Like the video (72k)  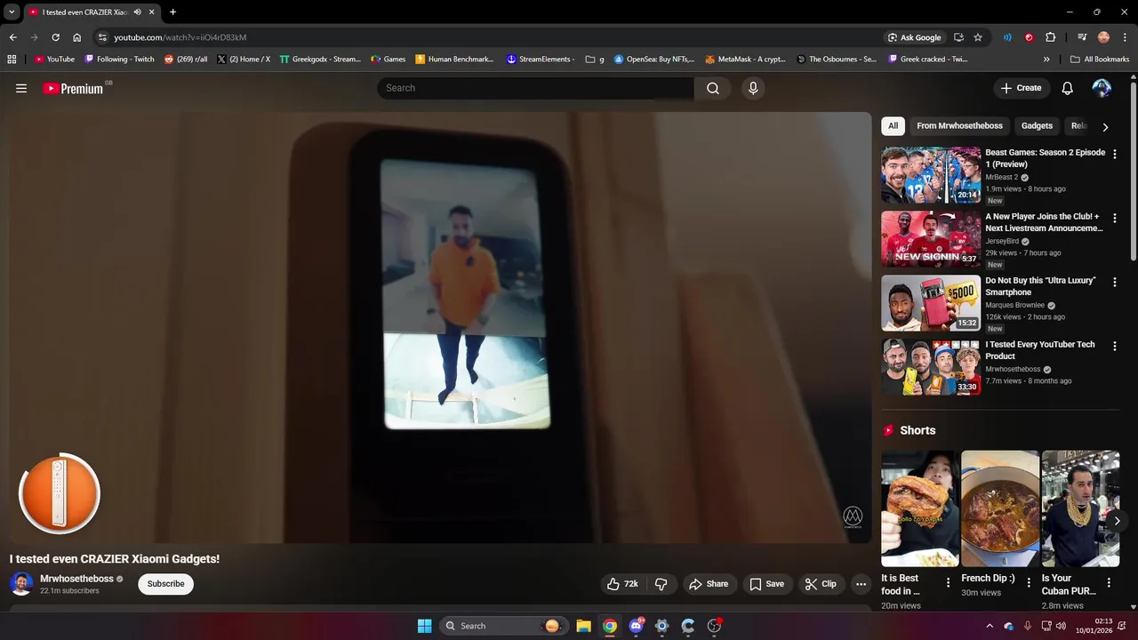coord(622,584)
